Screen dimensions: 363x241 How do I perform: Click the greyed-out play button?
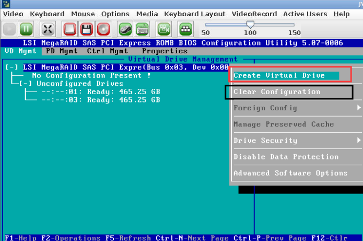(9, 29)
